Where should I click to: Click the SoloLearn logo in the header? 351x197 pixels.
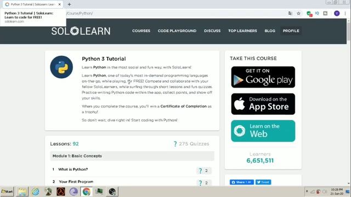[x=81, y=31]
